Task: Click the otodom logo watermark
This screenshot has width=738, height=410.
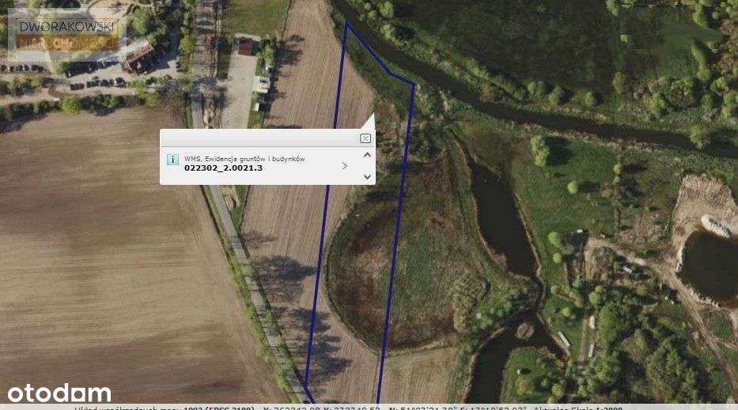Action: tap(59, 393)
